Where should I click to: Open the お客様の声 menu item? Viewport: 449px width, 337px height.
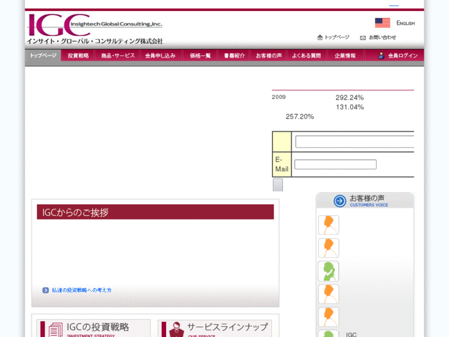coord(269,56)
